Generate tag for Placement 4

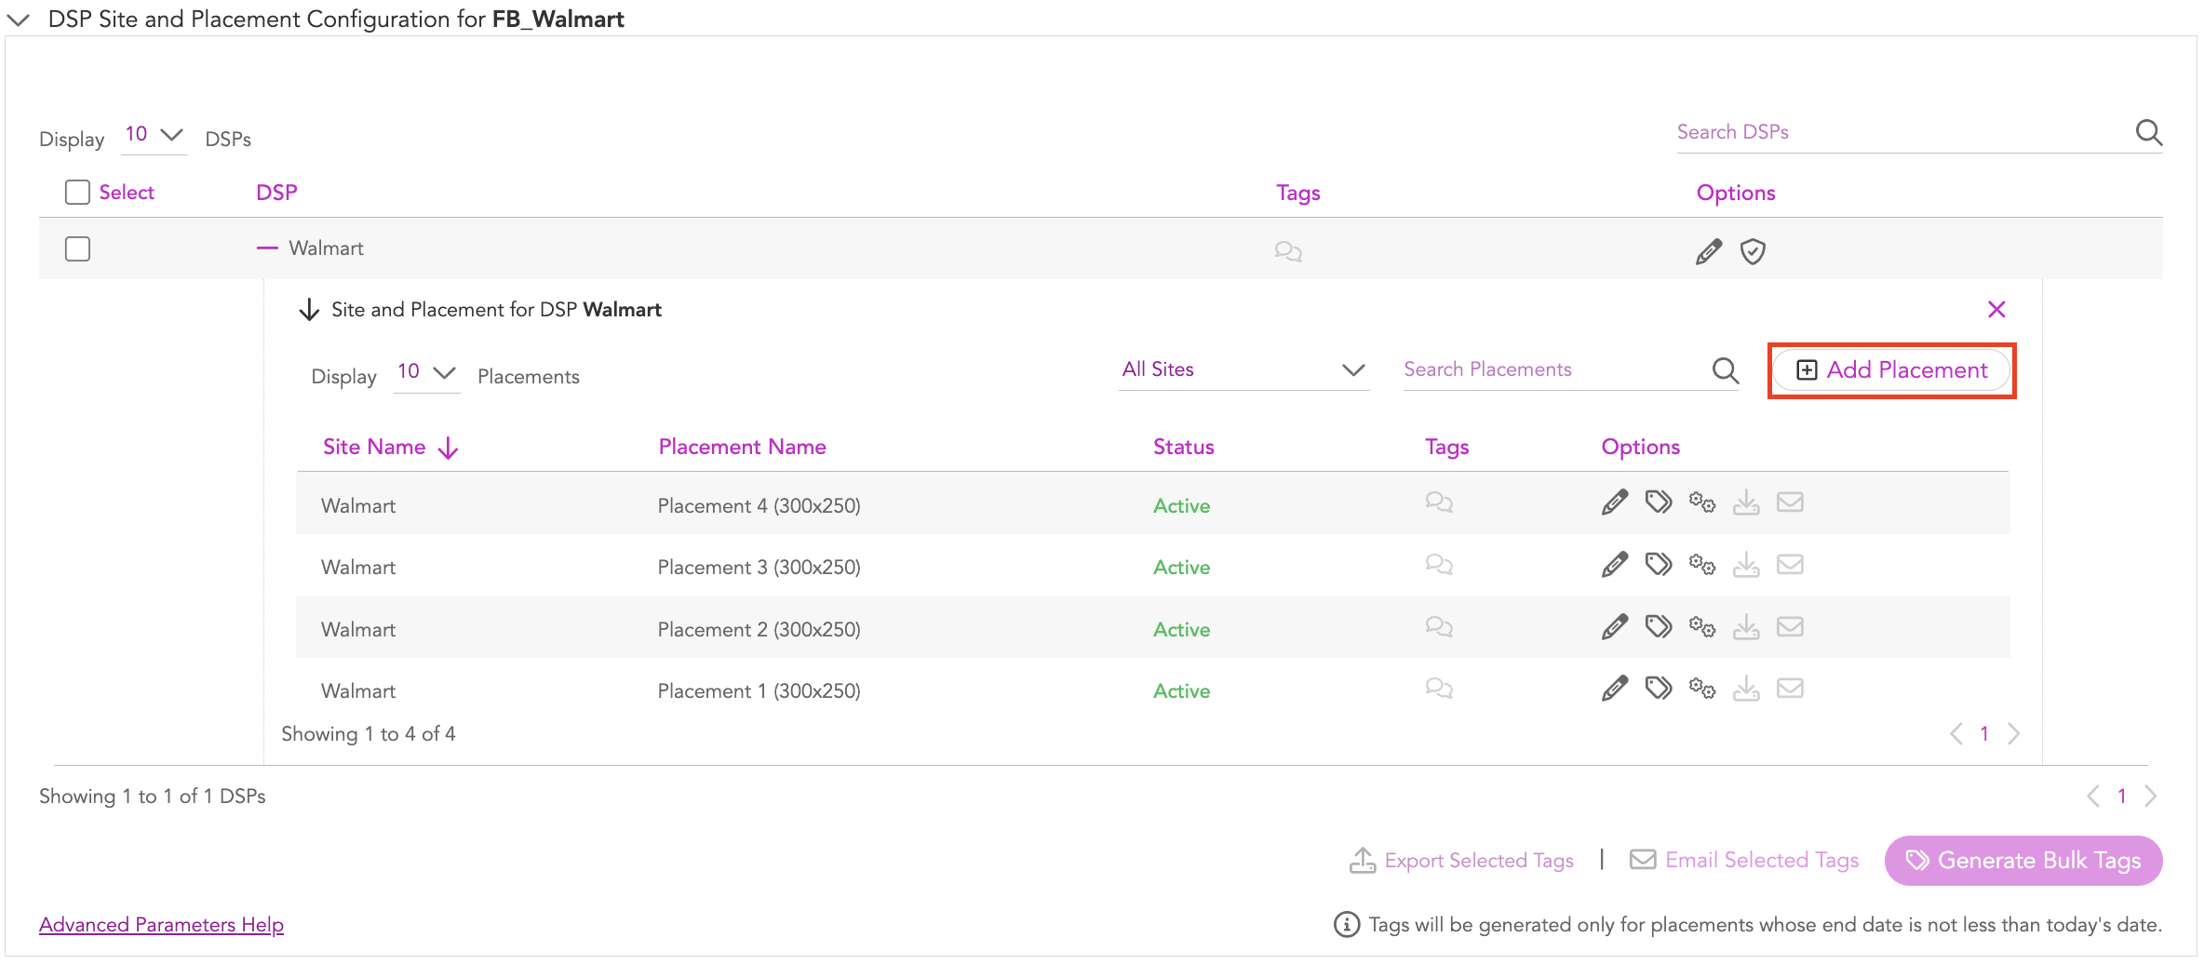click(x=1659, y=502)
